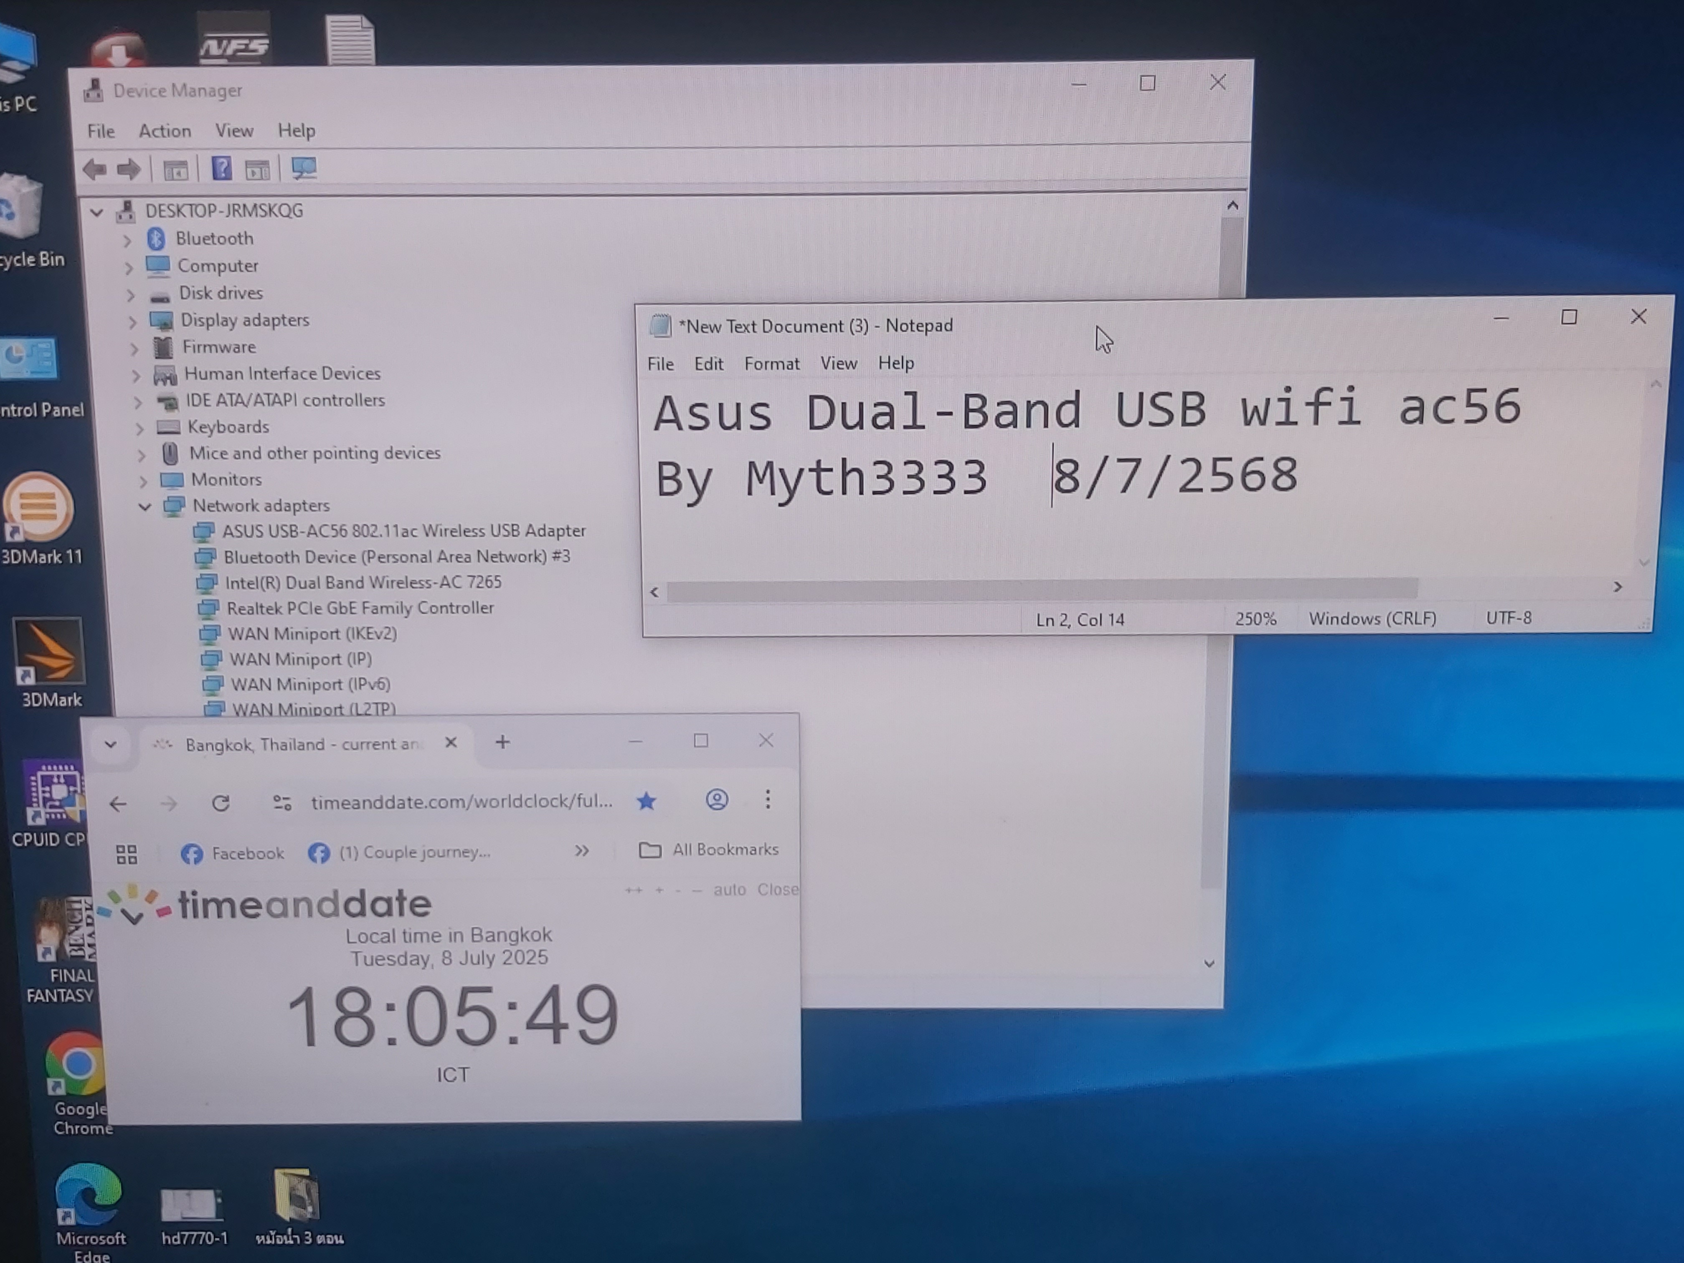
Task: Open Device Manager File menu
Action: 101,132
